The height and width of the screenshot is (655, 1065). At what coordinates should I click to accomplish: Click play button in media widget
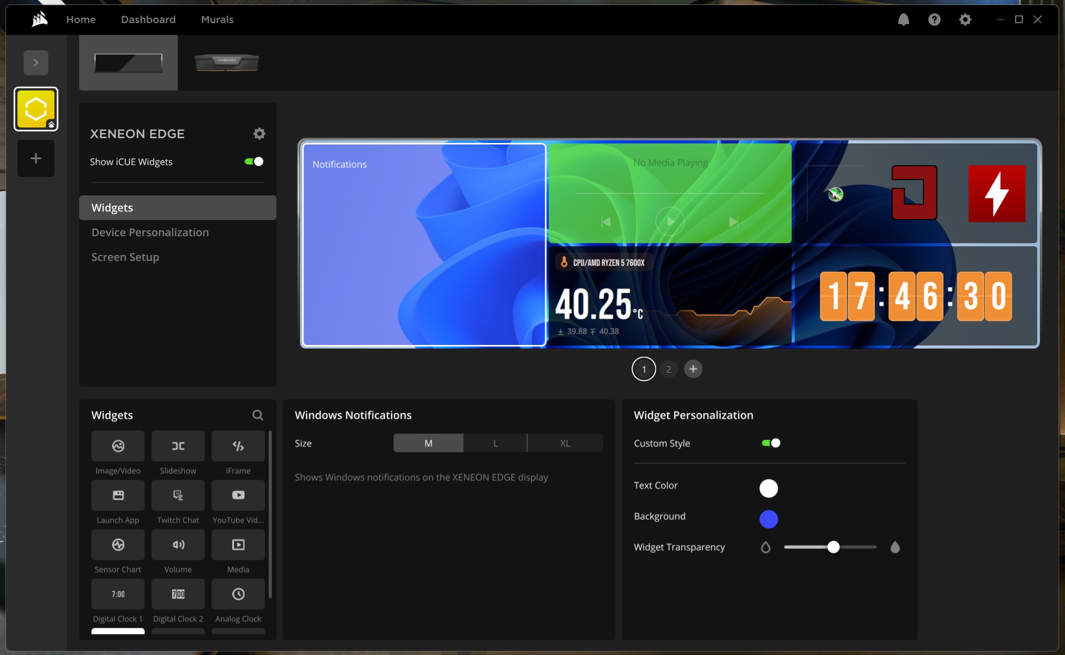670,222
